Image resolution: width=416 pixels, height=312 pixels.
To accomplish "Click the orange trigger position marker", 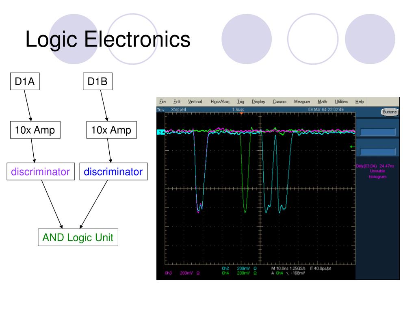I will coord(241,114).
